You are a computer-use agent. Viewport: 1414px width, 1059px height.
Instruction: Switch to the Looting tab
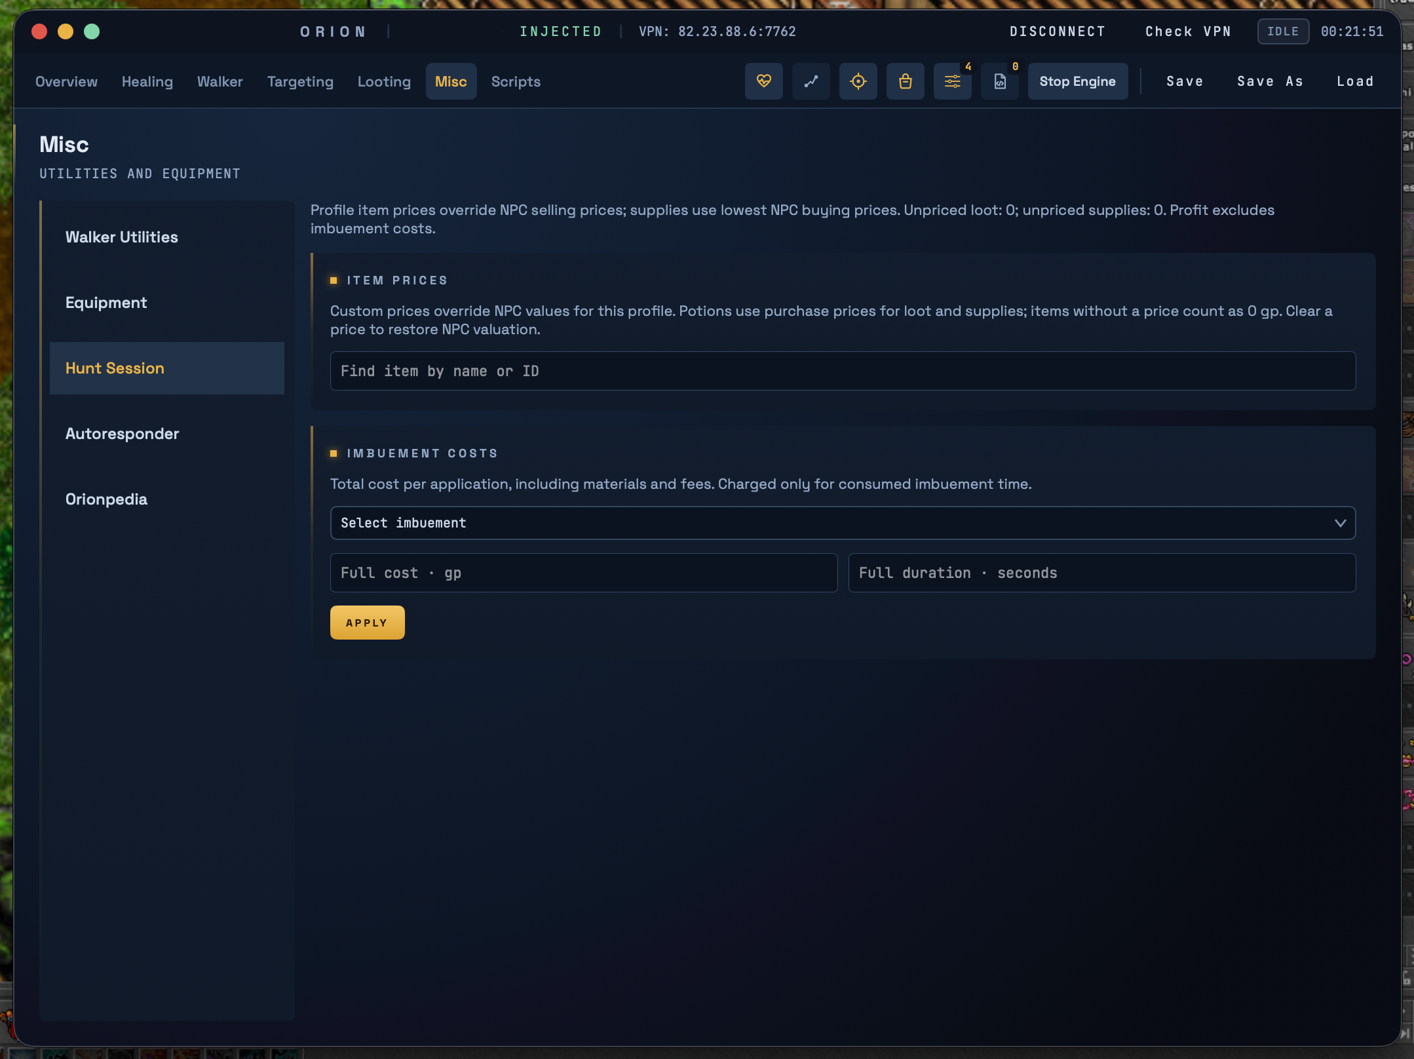pos(384,81)
